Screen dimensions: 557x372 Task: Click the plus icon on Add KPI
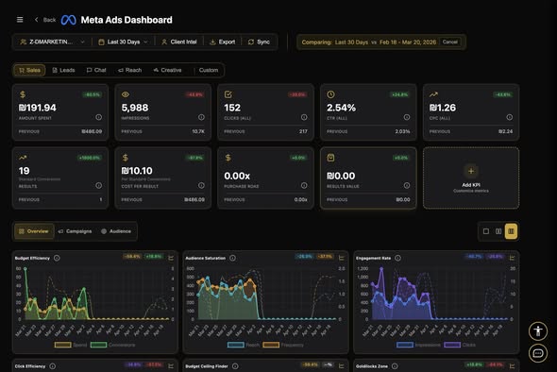pos(471,171)
